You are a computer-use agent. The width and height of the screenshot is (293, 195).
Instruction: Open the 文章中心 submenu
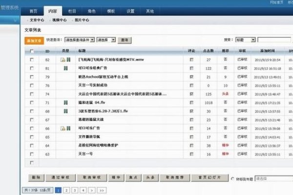(x=37, y=20)
